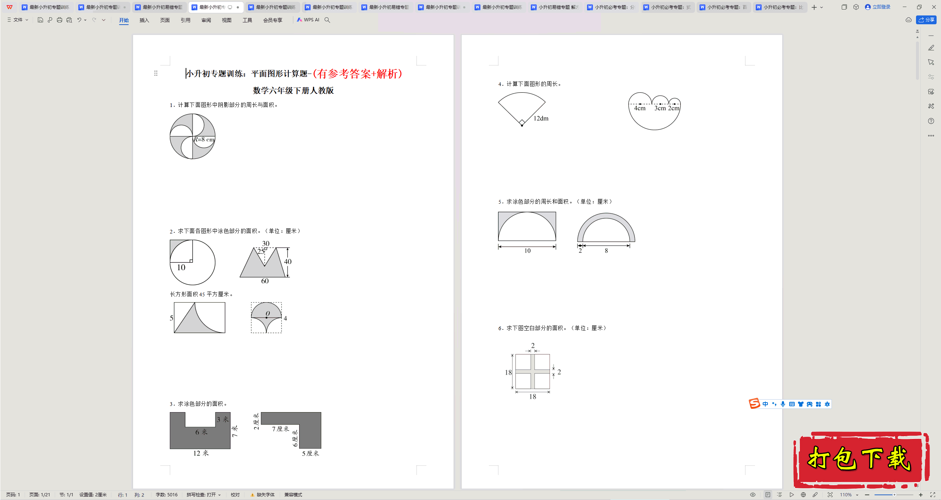This screenshot has width=941, height=500.
Task: Switch to outline view in status bar
Action: pos(779,495)
